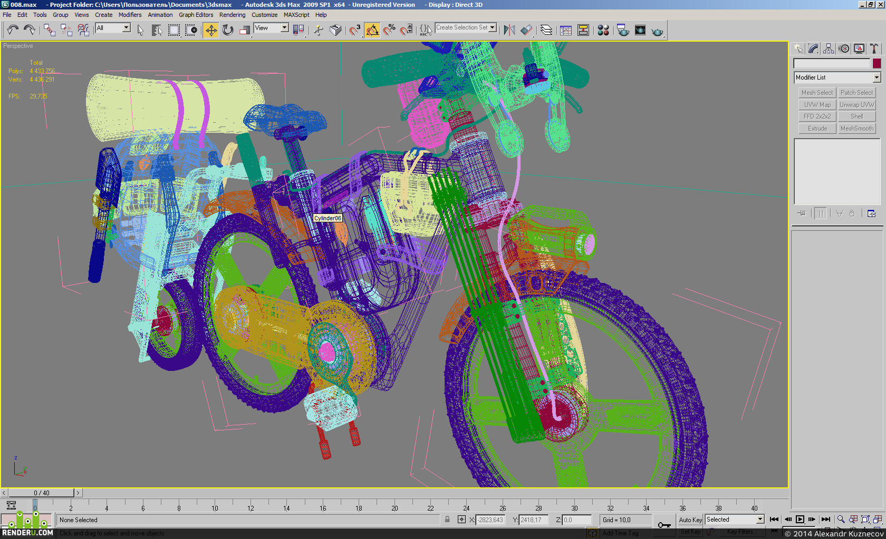Open the View coordinate system dropdown

coord(271,28)
